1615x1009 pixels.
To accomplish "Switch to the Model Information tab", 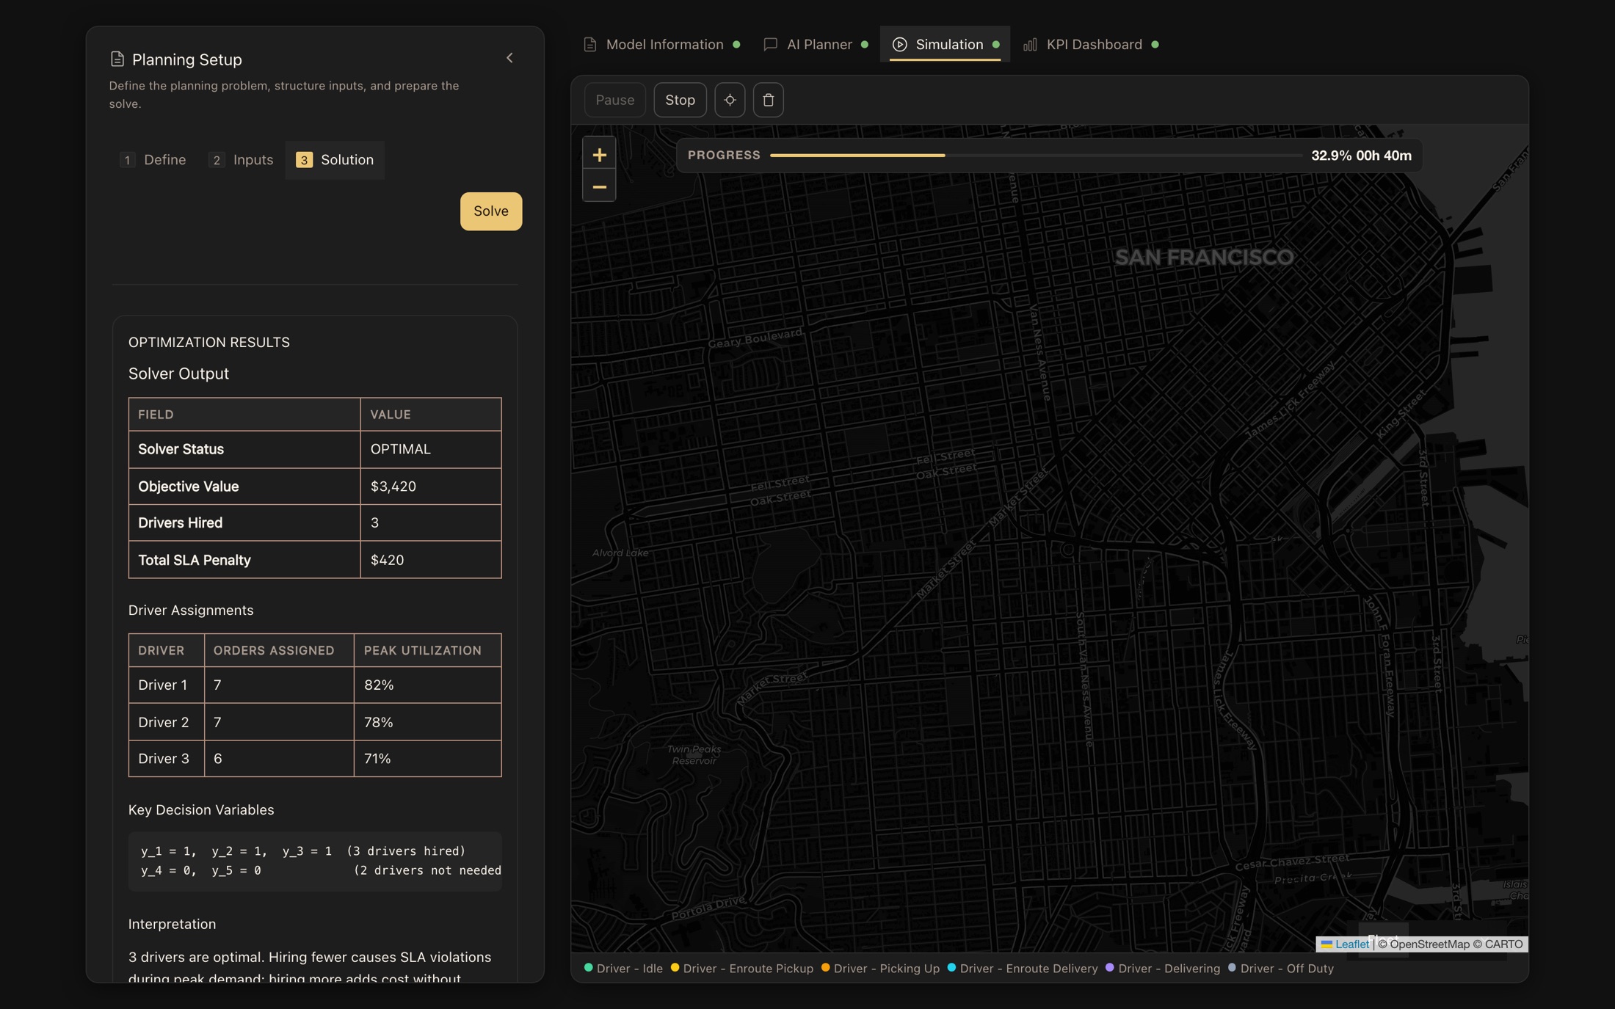I will pyautogui.click(x=661, y=45).
